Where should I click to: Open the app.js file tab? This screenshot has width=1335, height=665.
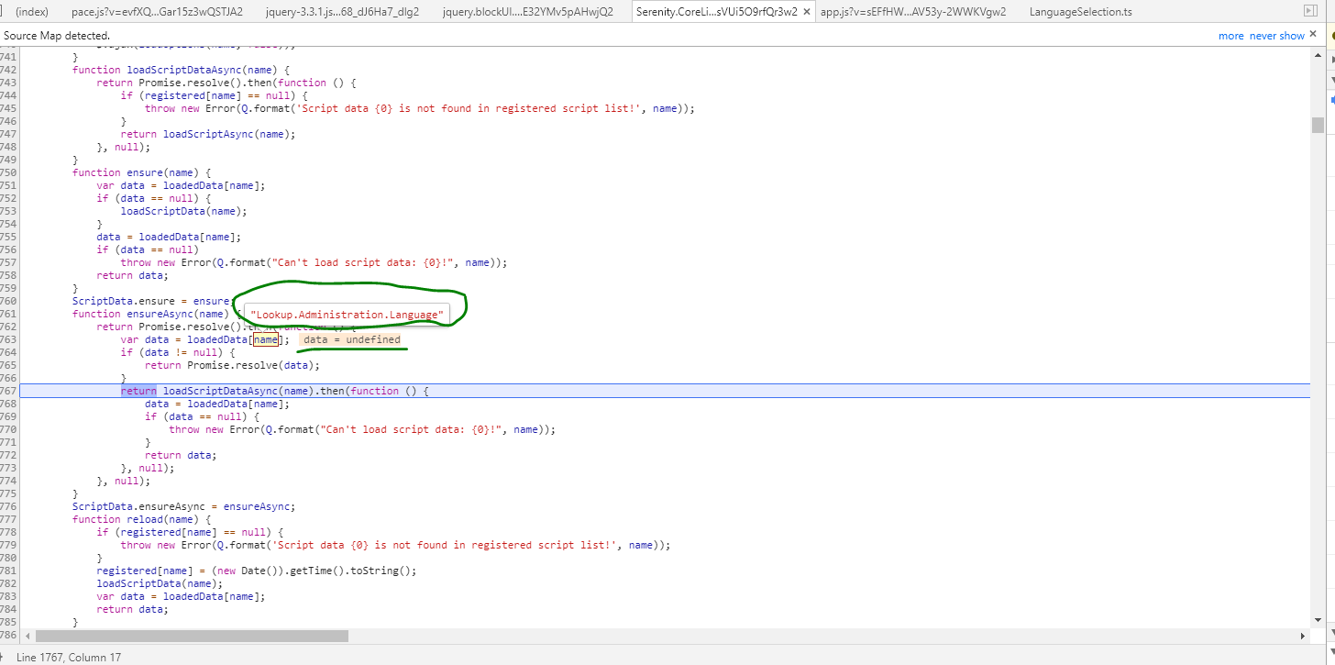[x=913, y=12]
